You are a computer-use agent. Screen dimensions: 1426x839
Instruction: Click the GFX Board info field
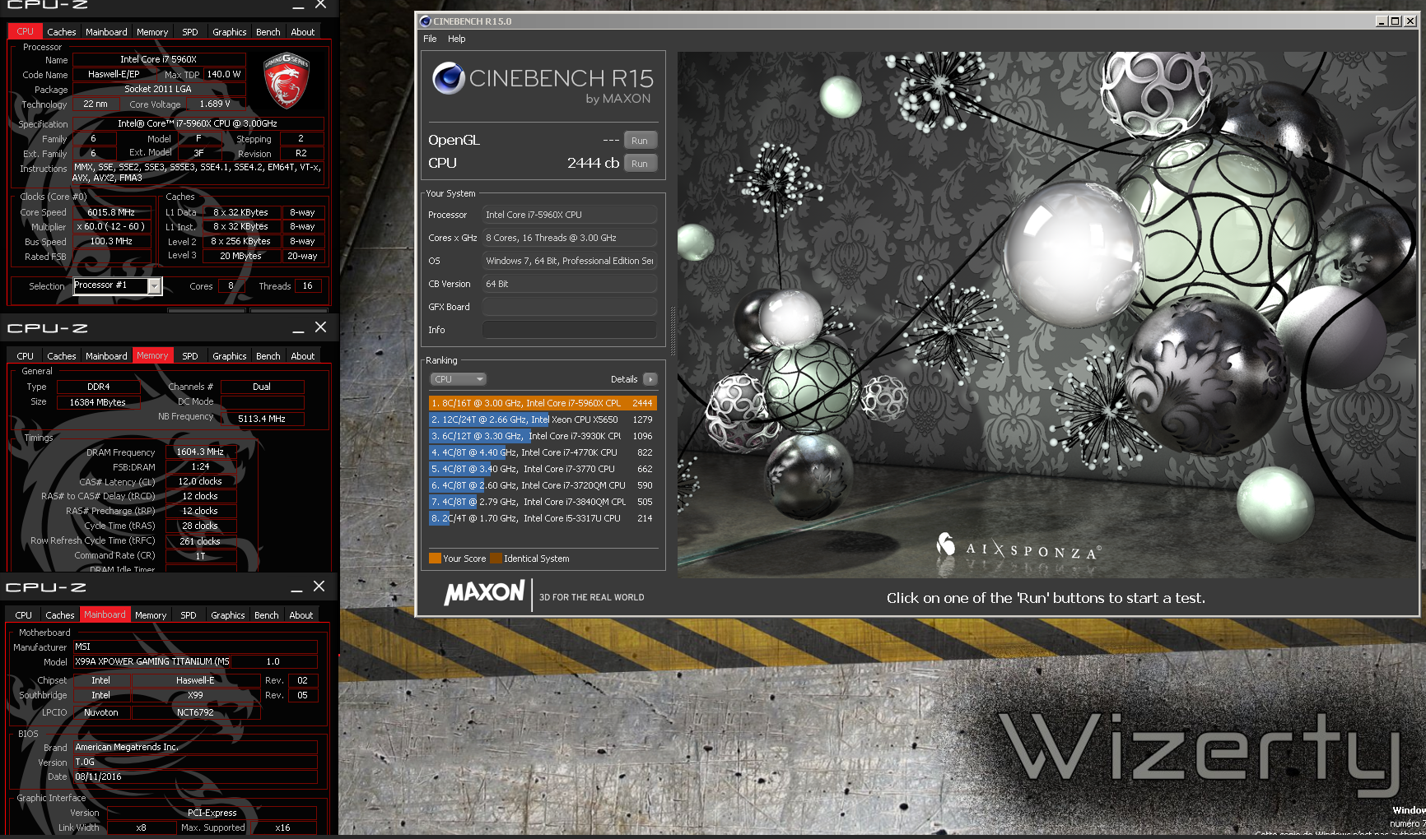pos(570,307)
